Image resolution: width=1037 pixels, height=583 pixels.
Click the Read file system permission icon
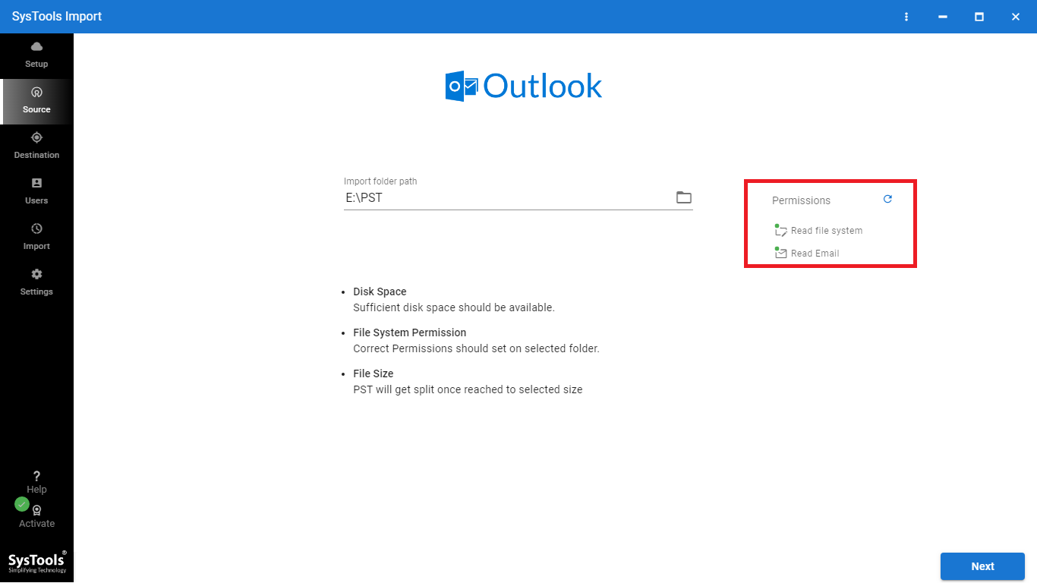pyautogui.click(x=780, y=230)
